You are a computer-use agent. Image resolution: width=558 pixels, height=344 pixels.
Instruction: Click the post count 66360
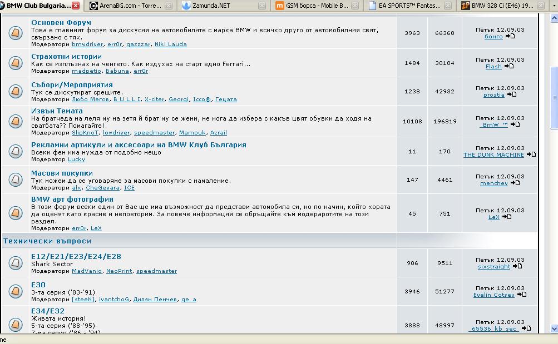pyautogui.click(x=445, y=33)
